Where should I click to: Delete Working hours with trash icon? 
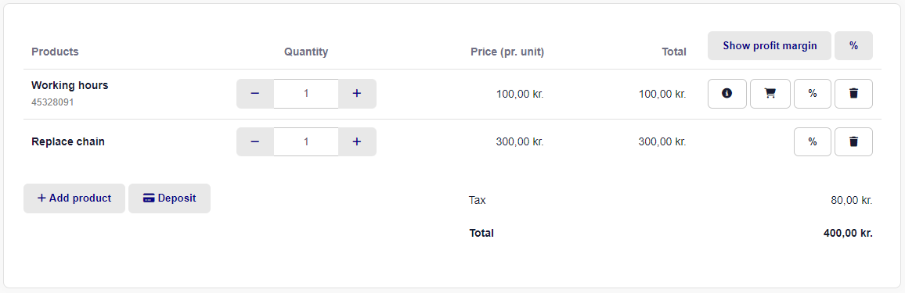tap(853, 93)
